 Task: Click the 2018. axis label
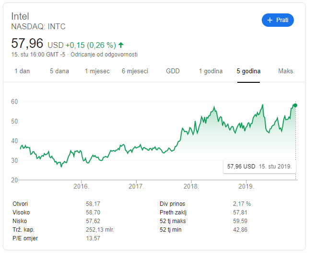point(191,186)
